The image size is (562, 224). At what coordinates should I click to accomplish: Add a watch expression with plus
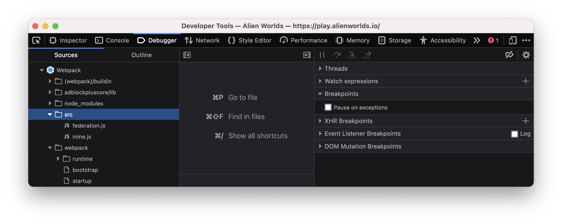(525, 81)
